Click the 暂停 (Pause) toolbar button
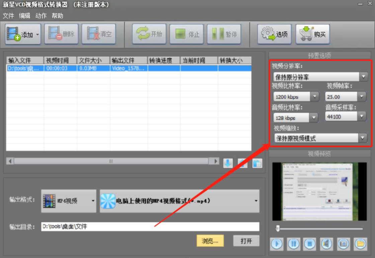The width and height of the screenshot is (375, 258). [x=224, y=34]
